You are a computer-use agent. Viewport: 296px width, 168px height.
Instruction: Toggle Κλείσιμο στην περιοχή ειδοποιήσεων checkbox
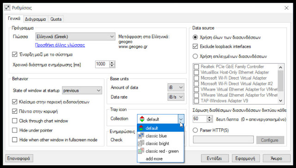[x=14, y=102]
